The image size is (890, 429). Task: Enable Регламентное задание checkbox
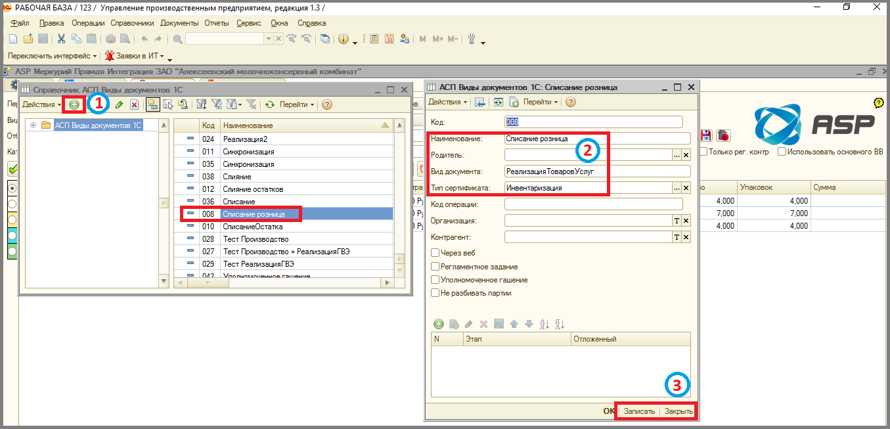point(435,267)
